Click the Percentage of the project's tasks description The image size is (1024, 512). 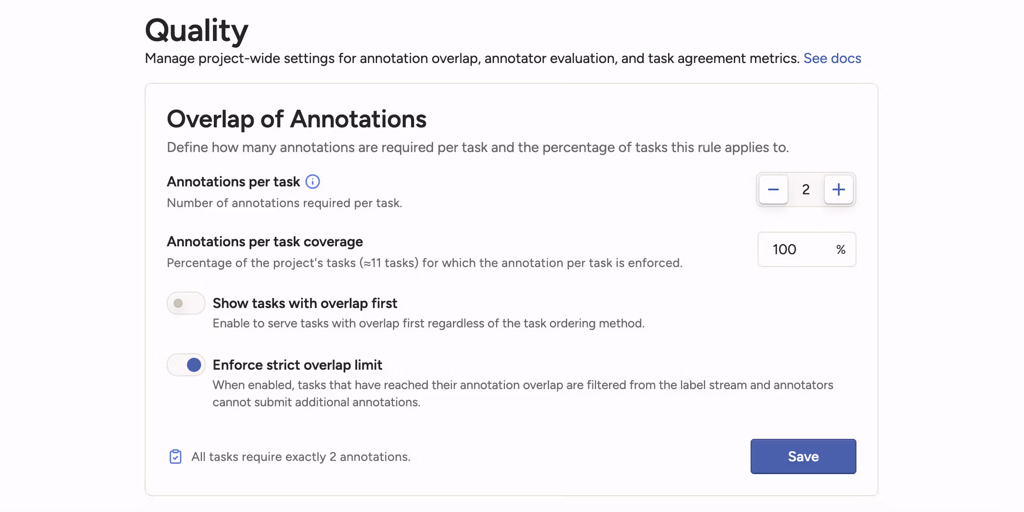tap(424, 263)
